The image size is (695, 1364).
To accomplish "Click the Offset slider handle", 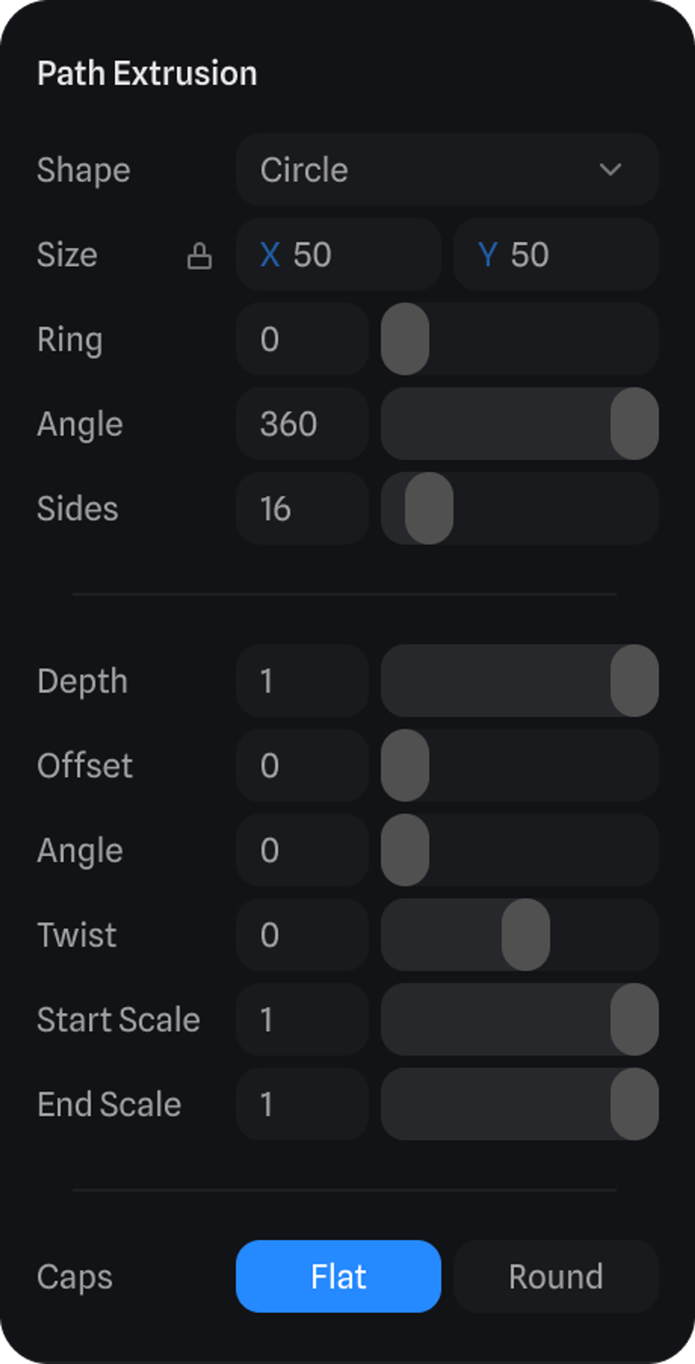I will pyautogui.click(x=405, y=765).
